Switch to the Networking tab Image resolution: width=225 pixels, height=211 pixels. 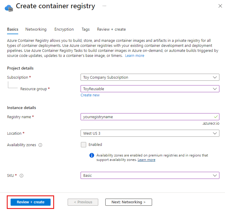point(36,29)
